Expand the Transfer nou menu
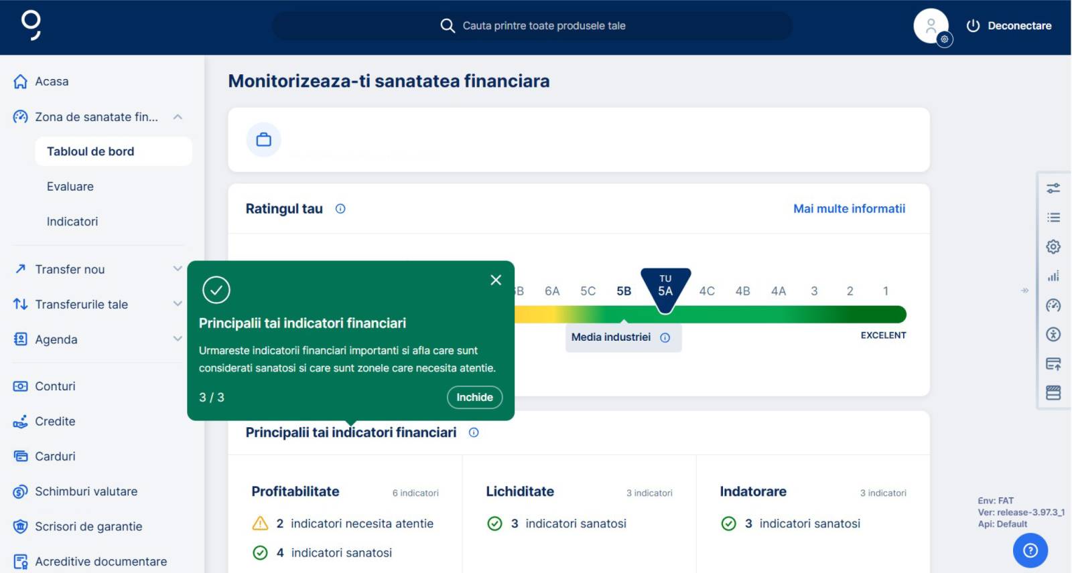The width and height of the screenshot is (1072, 573). coord(178,269)
